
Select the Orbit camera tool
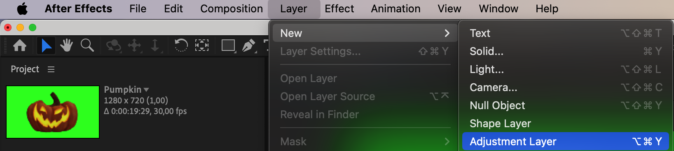click(113, 46)
